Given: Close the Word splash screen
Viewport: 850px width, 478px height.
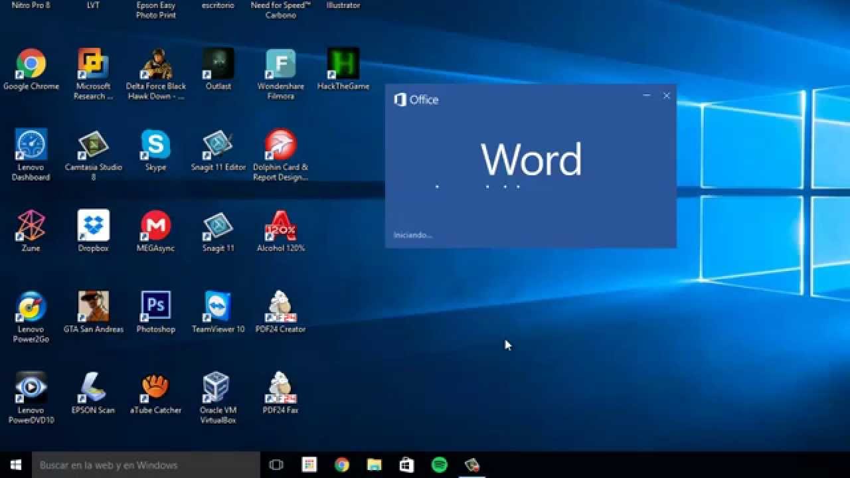Looking at the screenshot, I should pos(667,96).
